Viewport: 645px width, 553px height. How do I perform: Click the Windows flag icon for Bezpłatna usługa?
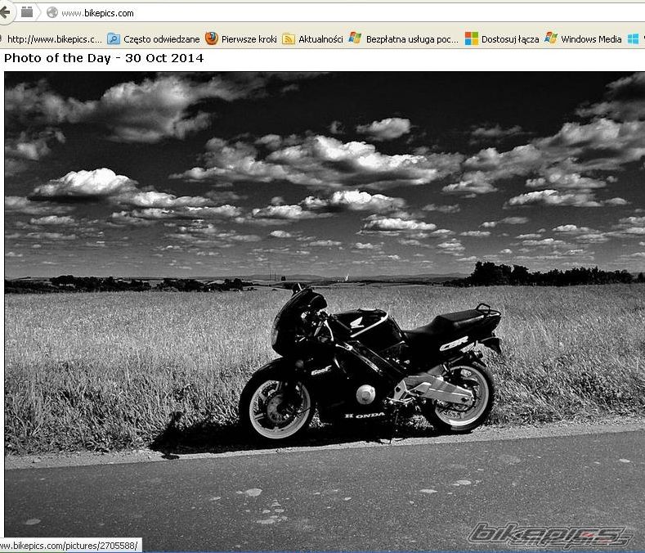click(x=355, y=38)
